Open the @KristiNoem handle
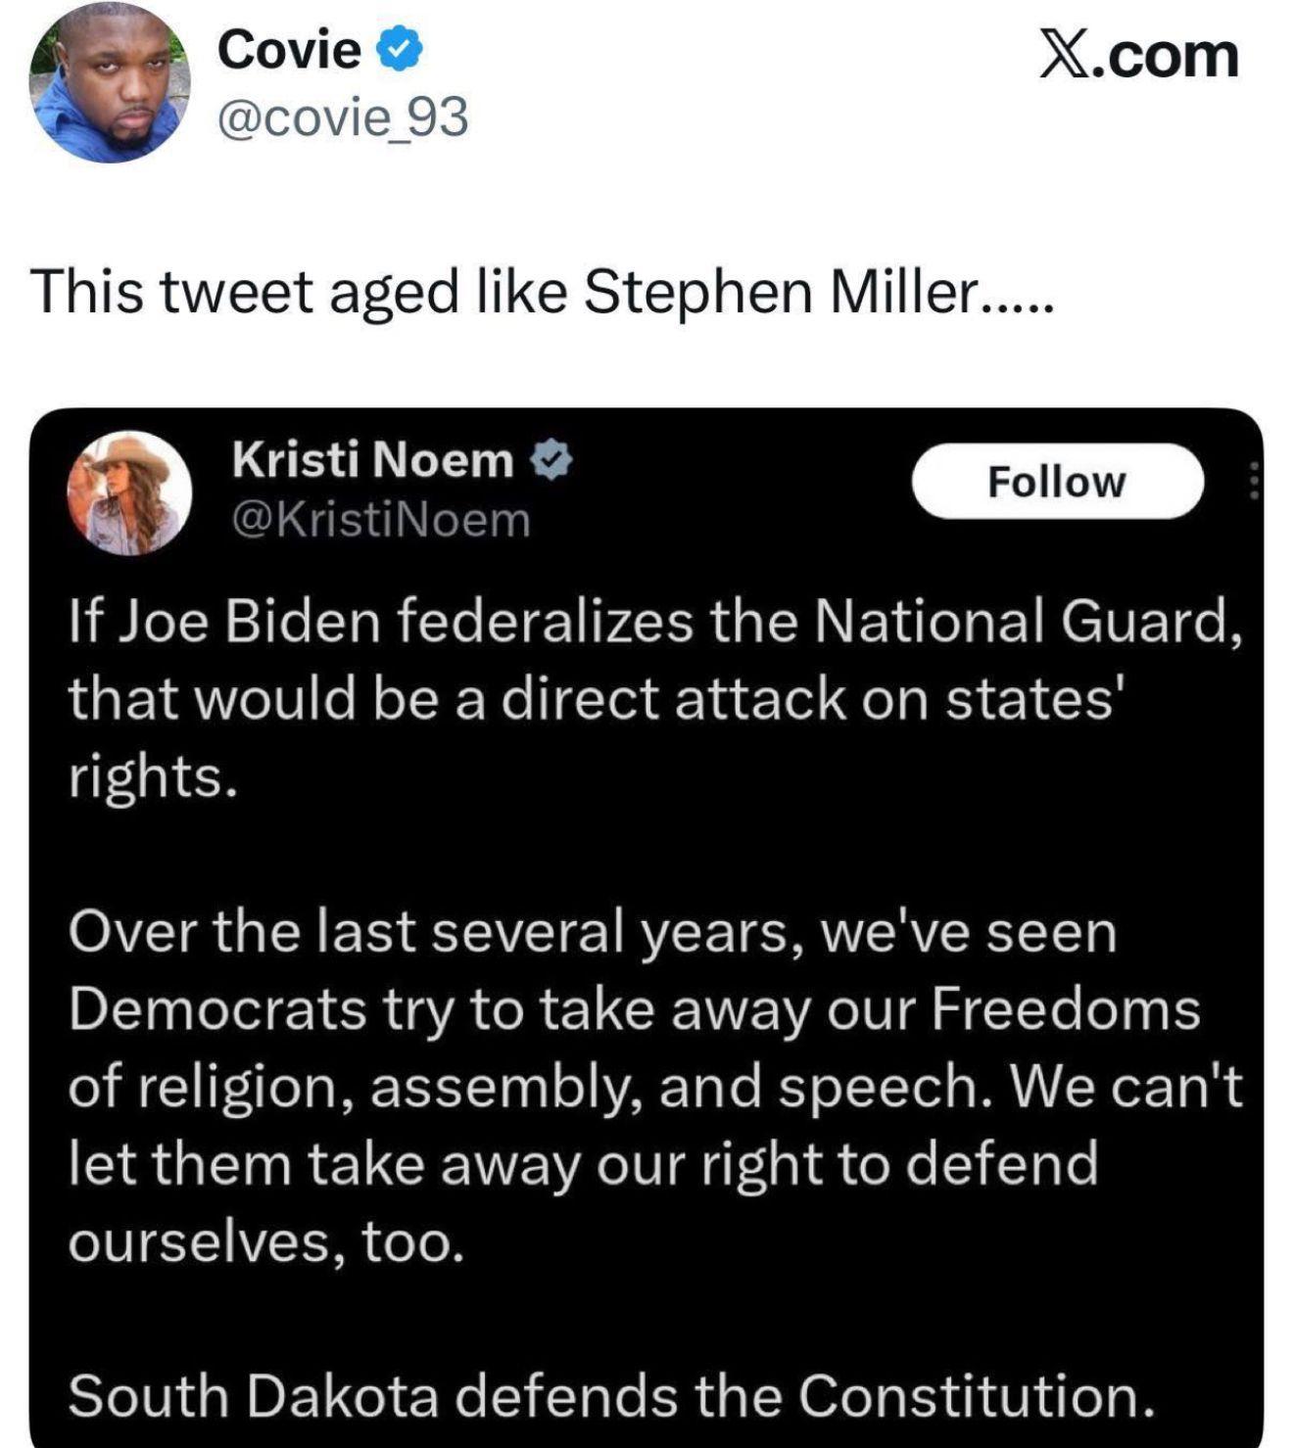 [380, 520]
